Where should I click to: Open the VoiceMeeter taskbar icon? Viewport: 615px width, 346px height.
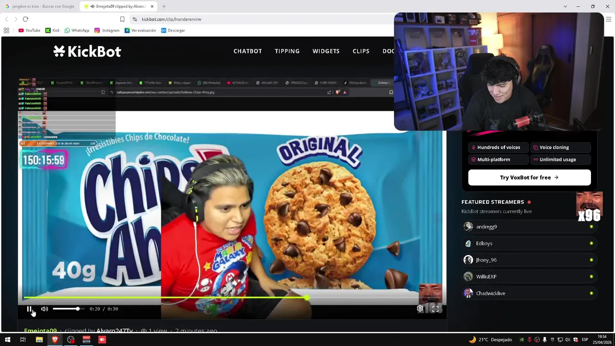point(86,340)
